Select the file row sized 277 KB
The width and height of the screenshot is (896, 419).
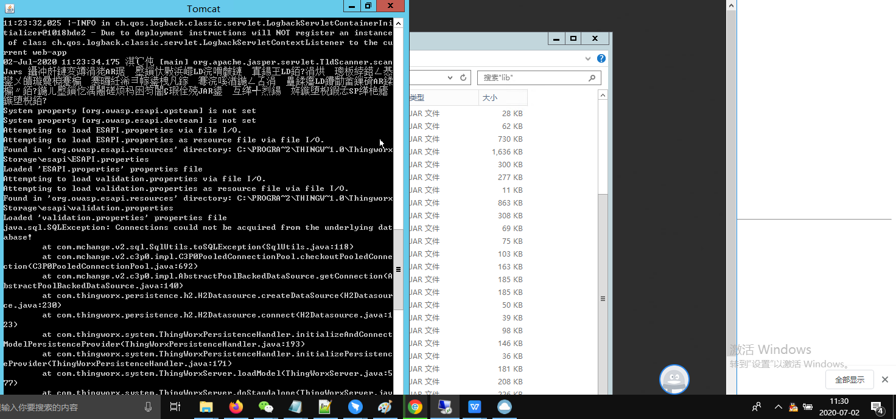point(468,178)
